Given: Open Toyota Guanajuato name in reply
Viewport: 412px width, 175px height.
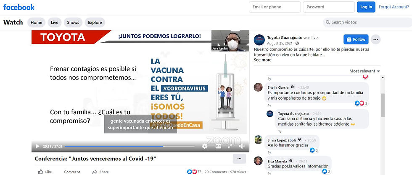Looking at the screenshot, I should (293, 114).
